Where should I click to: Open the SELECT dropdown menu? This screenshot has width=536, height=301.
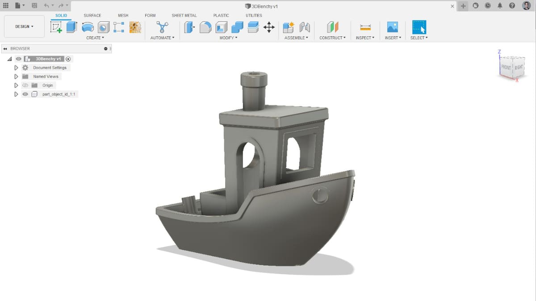(419, 38)
